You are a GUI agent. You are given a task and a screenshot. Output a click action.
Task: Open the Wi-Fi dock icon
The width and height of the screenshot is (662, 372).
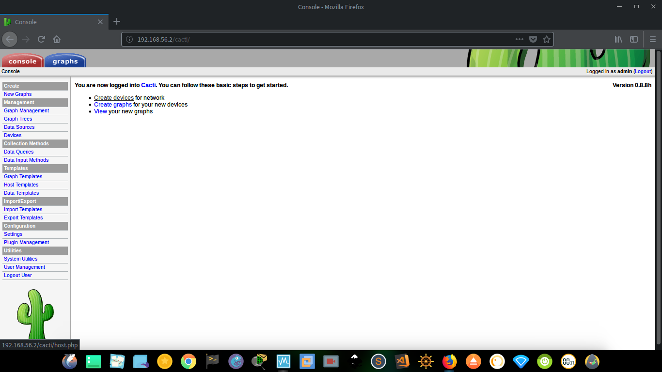tap(521, 361)
